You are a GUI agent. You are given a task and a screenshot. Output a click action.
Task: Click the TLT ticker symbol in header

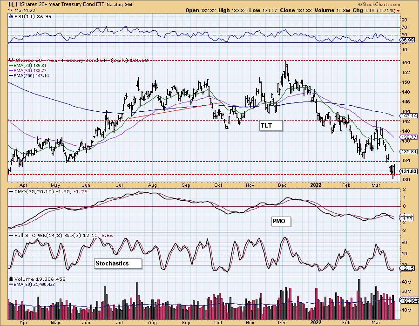point(13,4)
